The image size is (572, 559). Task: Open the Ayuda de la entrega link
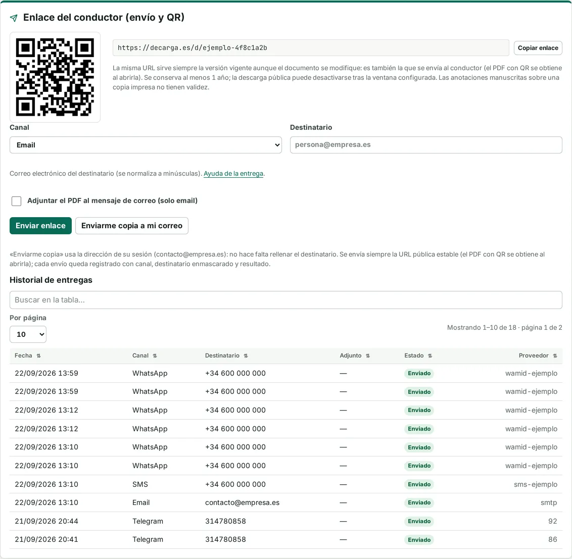pos(233,174)
